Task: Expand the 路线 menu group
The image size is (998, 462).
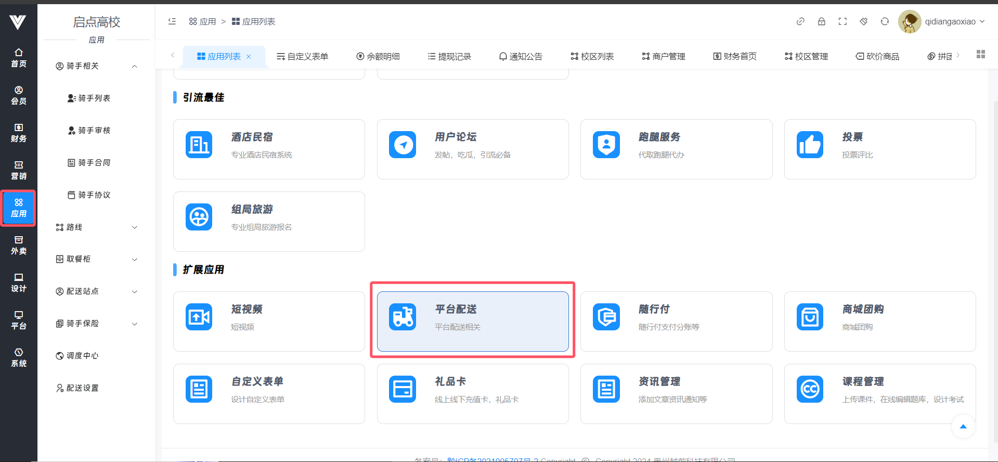Action: pos(97,227)
